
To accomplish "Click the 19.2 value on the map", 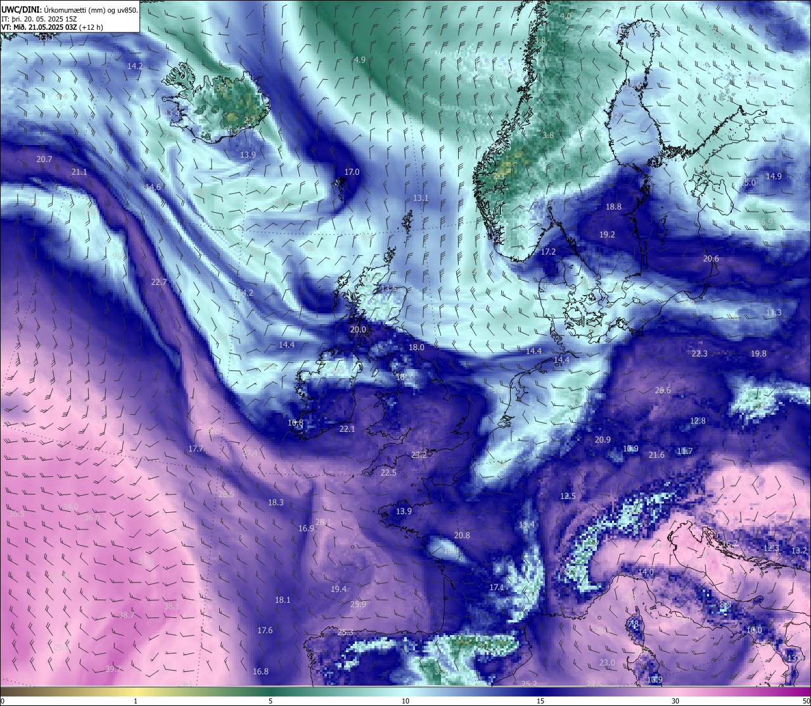I will 607,235.
